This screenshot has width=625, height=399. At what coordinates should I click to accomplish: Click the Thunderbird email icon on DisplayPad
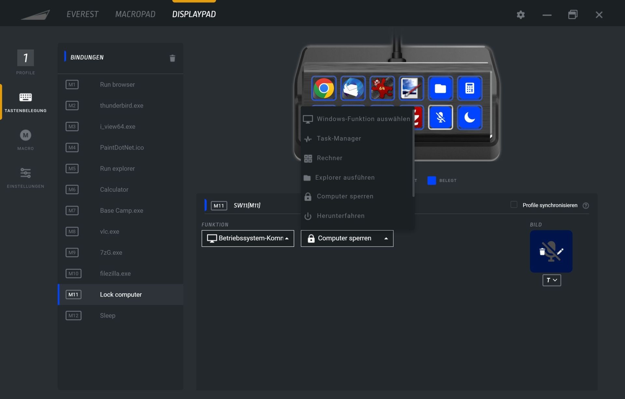coord(353,88)
